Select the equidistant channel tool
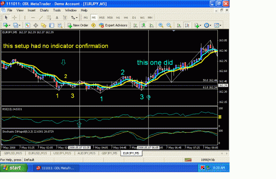 (x=49, y=17)
